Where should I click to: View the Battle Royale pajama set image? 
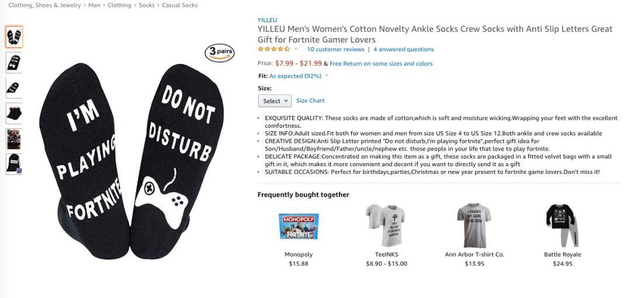click(560, 225)
